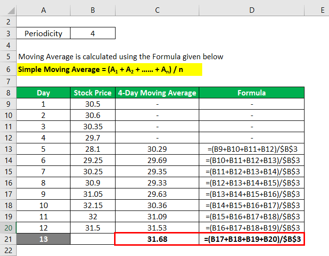The image size is (329, 256).
Task: Click column header C
Action: [x=157, y=9]
